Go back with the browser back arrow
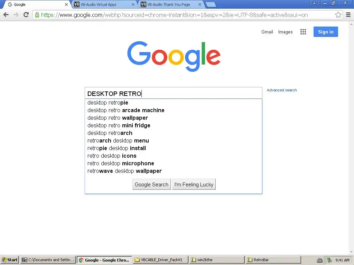The image size is (354, 265). coord(6,15)
